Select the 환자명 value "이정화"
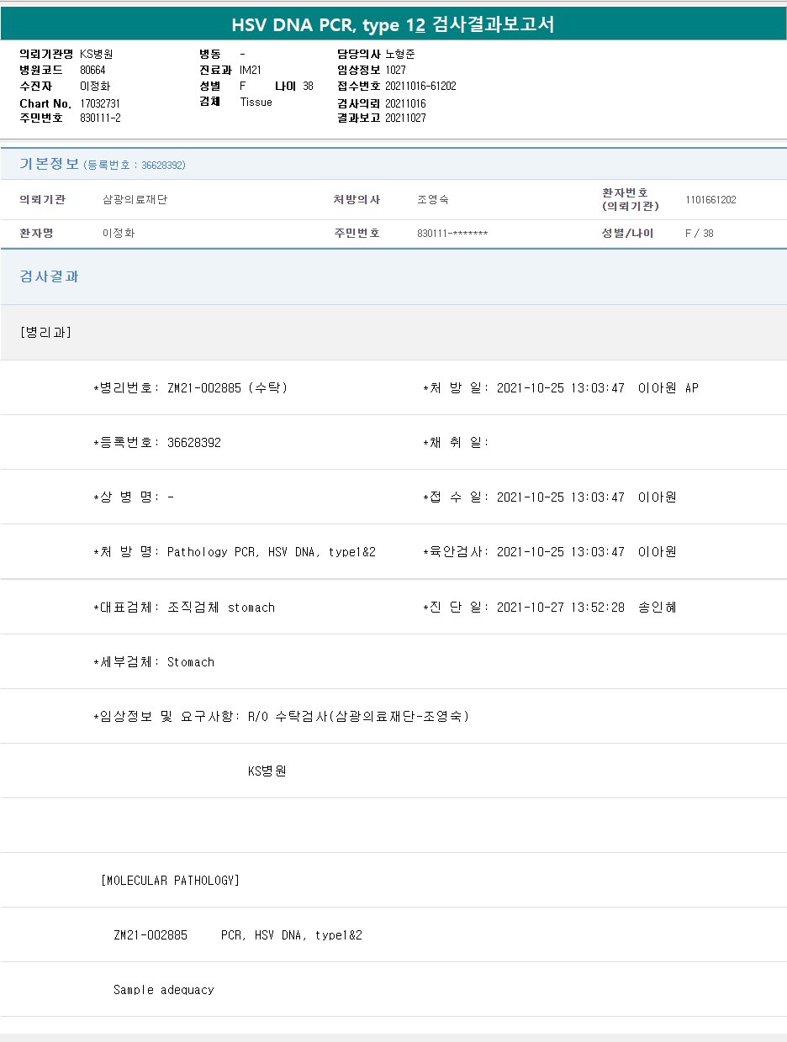The height and width of the screenshot is (1042, 787). (119, 233)
